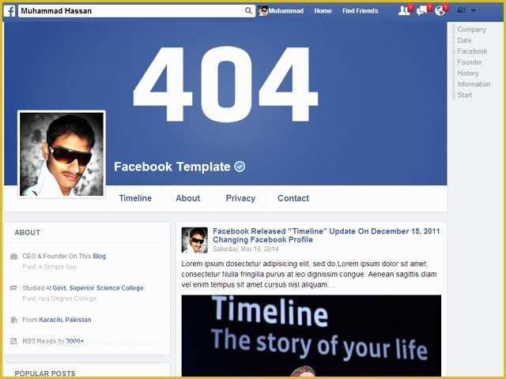The height and width of the screenshot is (379, 506).
Task: Open the friend requests icon
Action: pos(404,10)
